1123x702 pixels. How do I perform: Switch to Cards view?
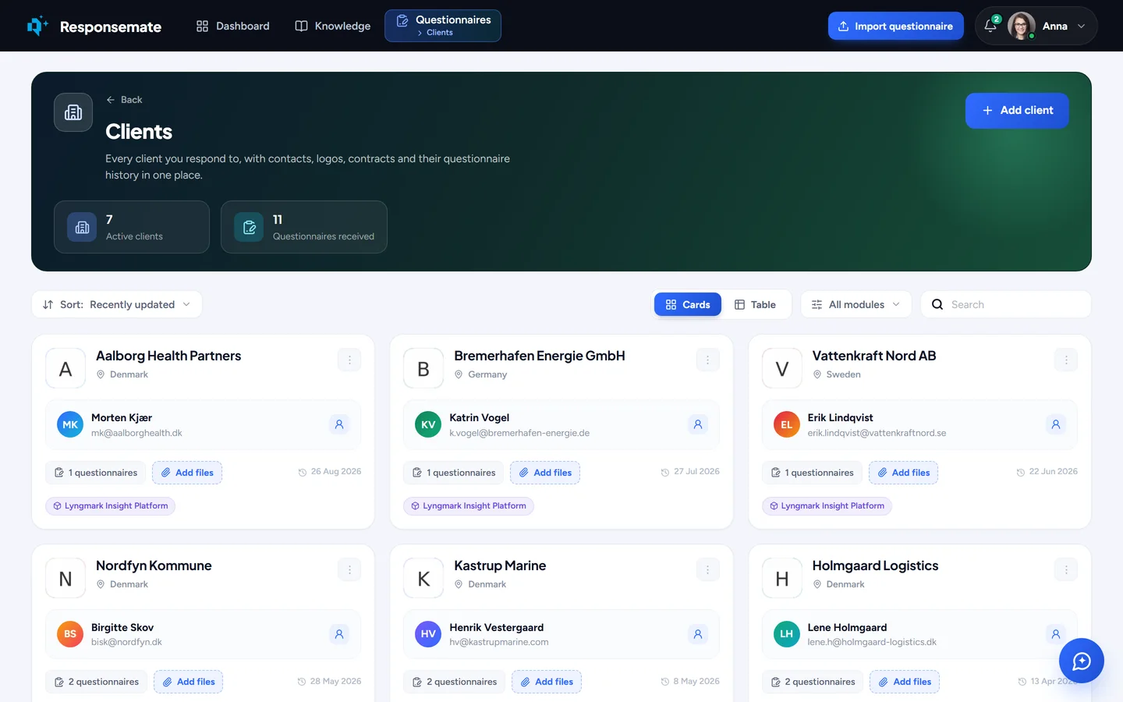(688, 305)
